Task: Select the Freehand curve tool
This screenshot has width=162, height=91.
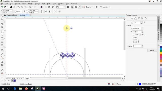Action: pos(2,32)
